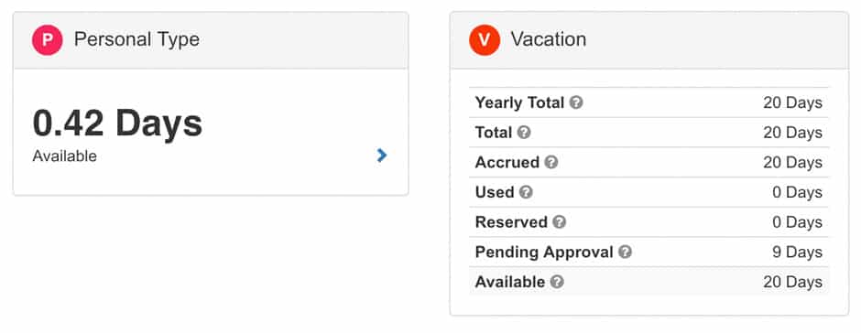Click the Yearly Total row label
Screen dimensions: 861x333
(x=519, y=102)
